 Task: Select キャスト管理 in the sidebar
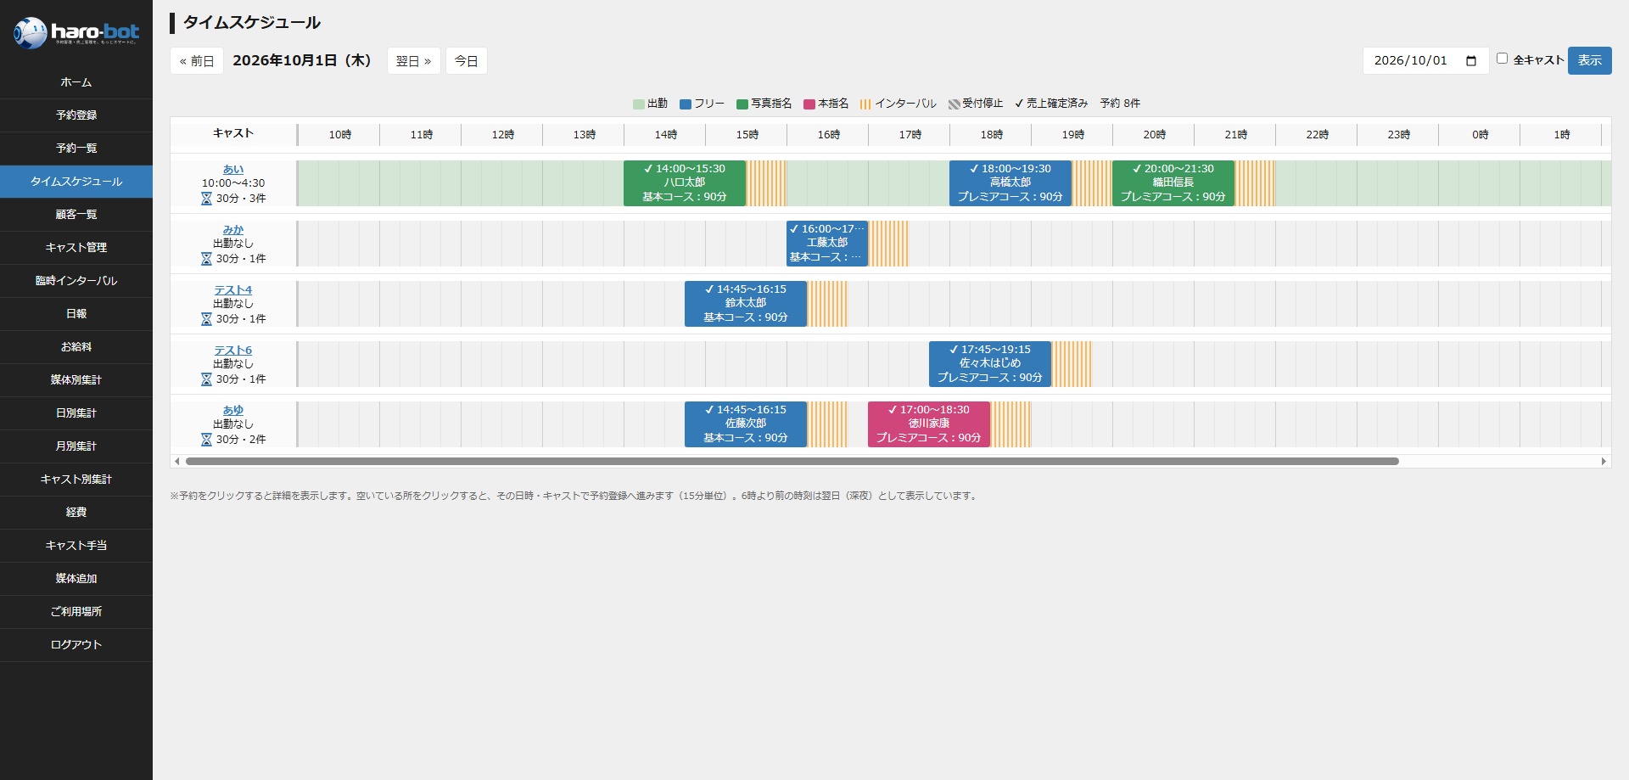[76, 248]
